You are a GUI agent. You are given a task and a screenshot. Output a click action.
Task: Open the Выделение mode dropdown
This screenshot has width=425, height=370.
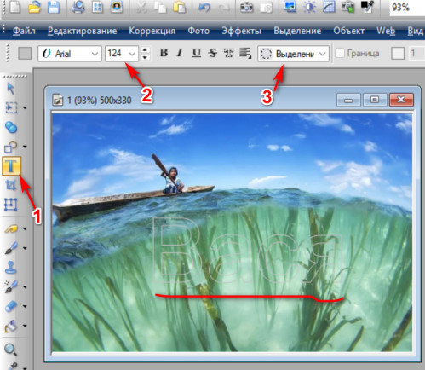294,54
